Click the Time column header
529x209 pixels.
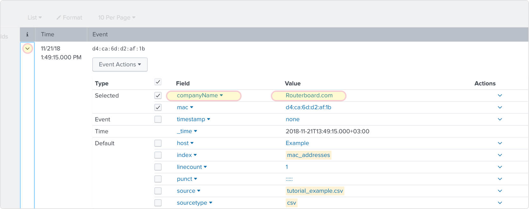pos(48,34)
